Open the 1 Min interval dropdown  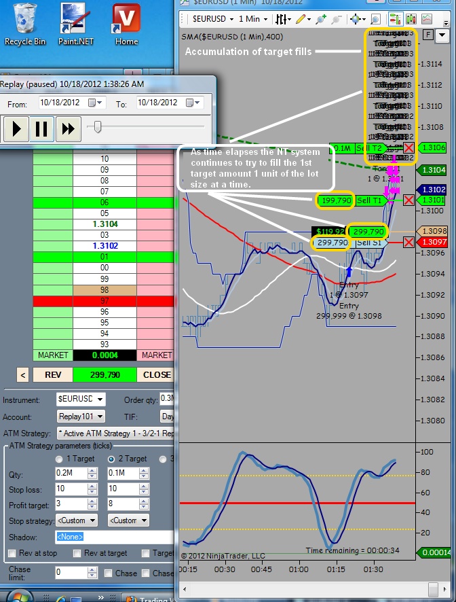pos(252,19)
